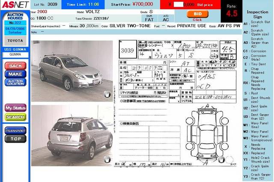Enlarge the front view car photo
This screenshot has height=182, width=274.
coord(72,71)
